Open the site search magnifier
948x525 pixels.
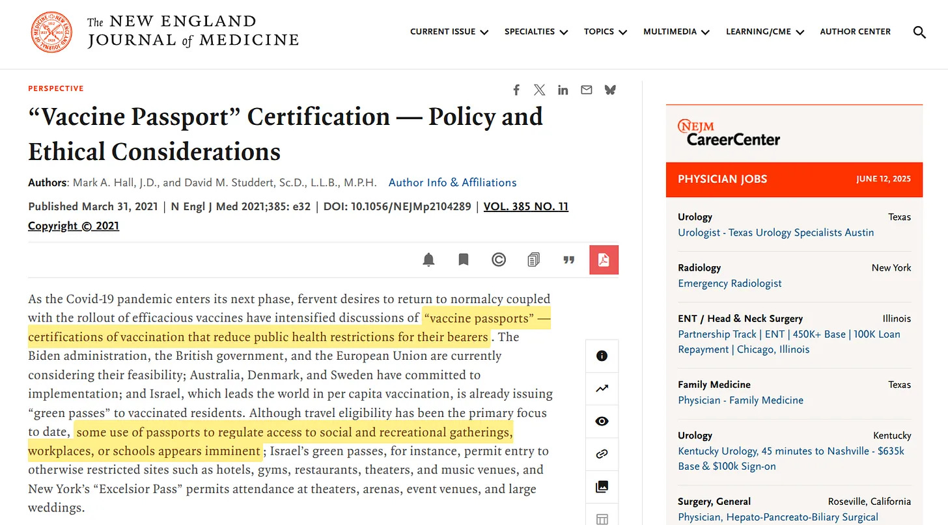click(919, 32)
